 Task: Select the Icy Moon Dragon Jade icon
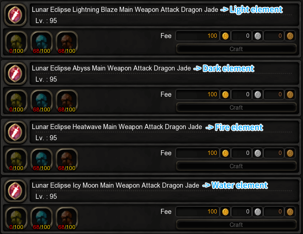tap(15, 191)
